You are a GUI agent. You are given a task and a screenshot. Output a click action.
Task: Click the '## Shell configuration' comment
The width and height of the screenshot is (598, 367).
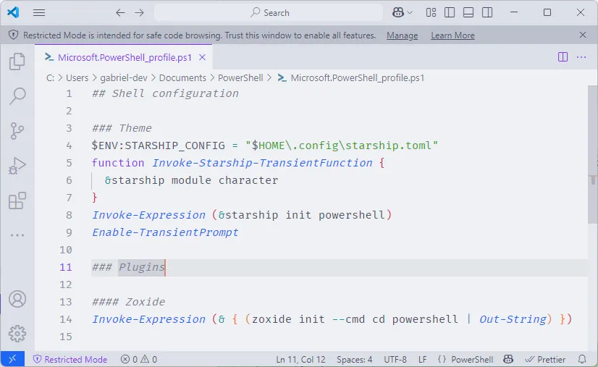pos(165,93)
